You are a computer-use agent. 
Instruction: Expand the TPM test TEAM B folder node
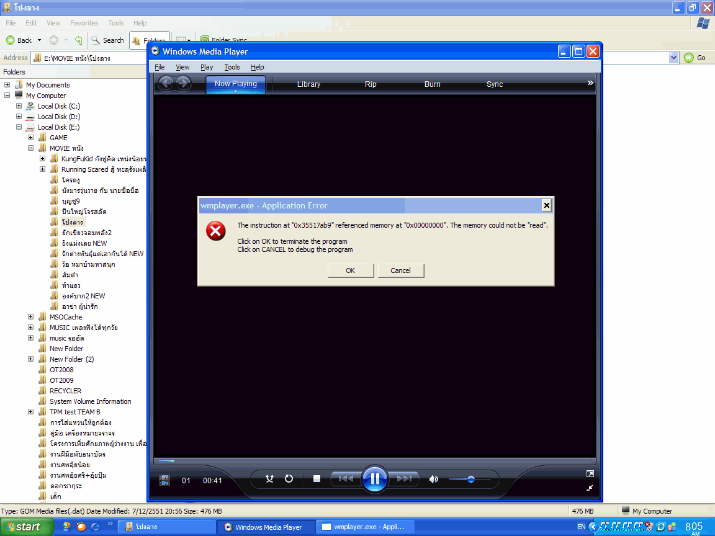pyautogui.click(x=31, y=411)
